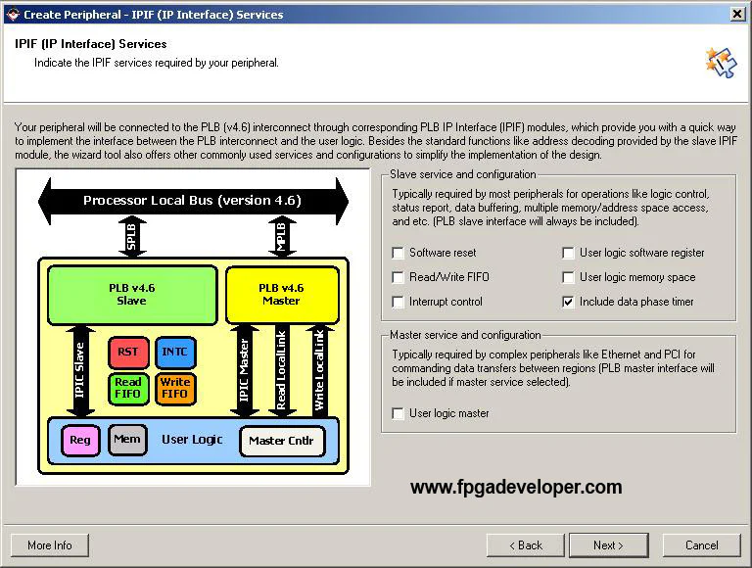This screenshot has width=752, height=568.
Task: Click the orange Write FIFO block
Action: click(x=174, y=388)
